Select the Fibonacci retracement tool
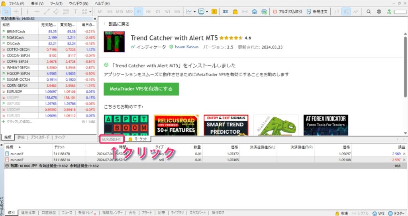Viewport: 408px width, 216px height. 66,12
